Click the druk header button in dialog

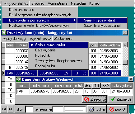pos(88,86)
